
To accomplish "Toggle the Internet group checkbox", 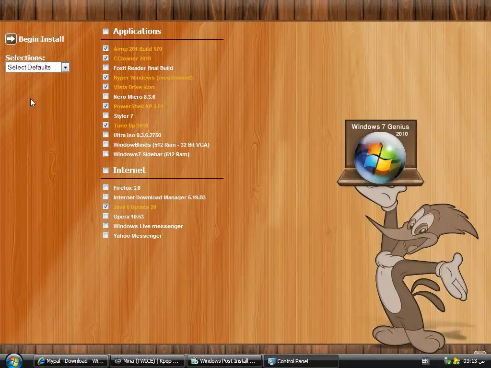I will tap(106, 170).
